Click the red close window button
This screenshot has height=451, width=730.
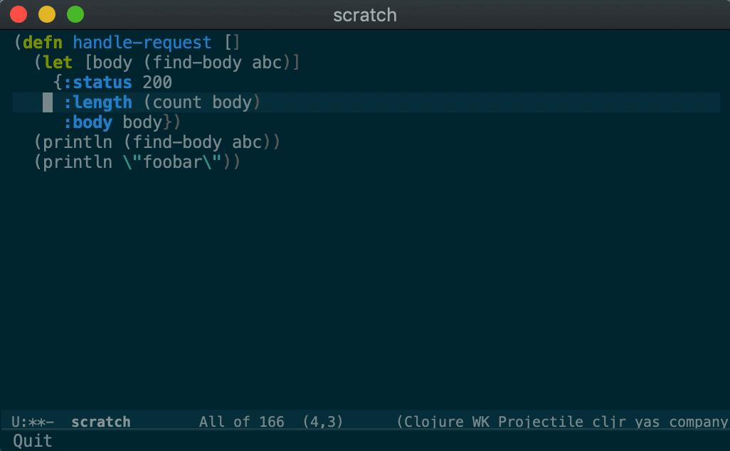click(18, 14)
